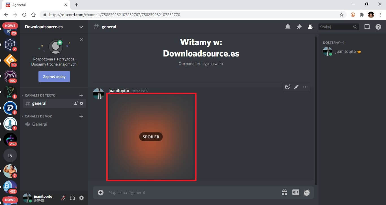This screenshot has height=205, width=386.
Task: Toggle headphones deafen in user panel
Action: [x=72, y=198]
